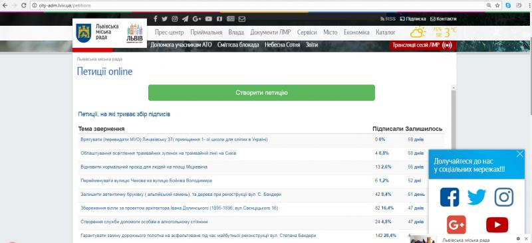Click the envelope mail icon in header

241,19
